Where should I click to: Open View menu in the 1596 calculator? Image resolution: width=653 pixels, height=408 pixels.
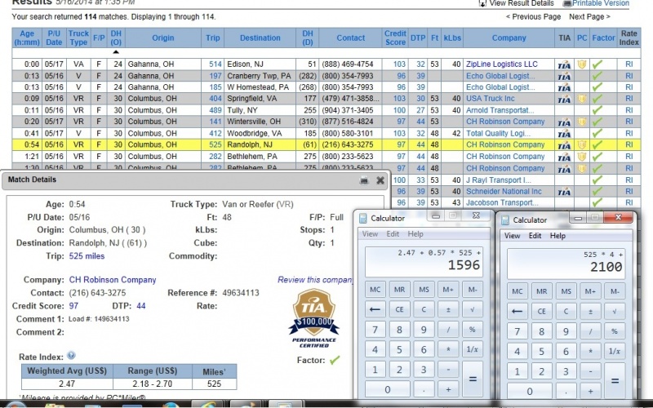(x=370, y=234)
